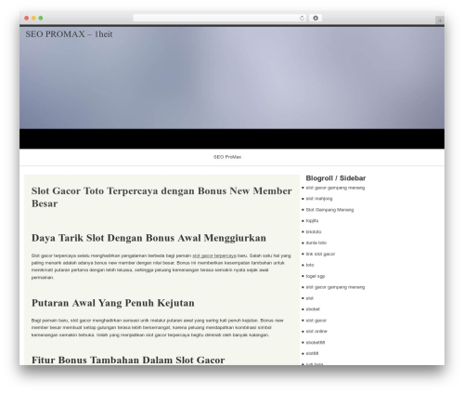
Task: Open the 'slot88' blogroll link
Action: pos(312,353)
